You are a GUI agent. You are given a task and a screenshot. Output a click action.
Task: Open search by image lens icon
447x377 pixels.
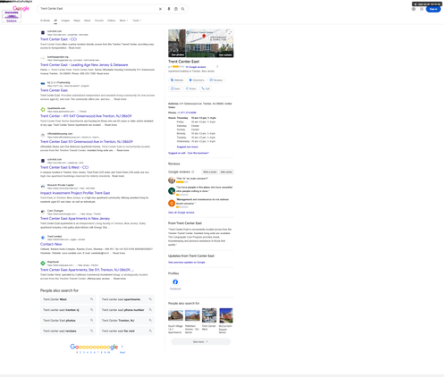pos(176,9)
